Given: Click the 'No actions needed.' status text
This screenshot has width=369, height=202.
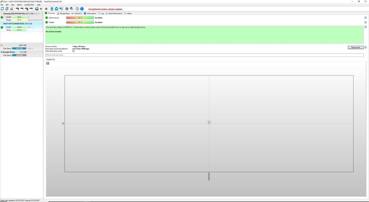Looking at the screenshot, I should 54,31.
